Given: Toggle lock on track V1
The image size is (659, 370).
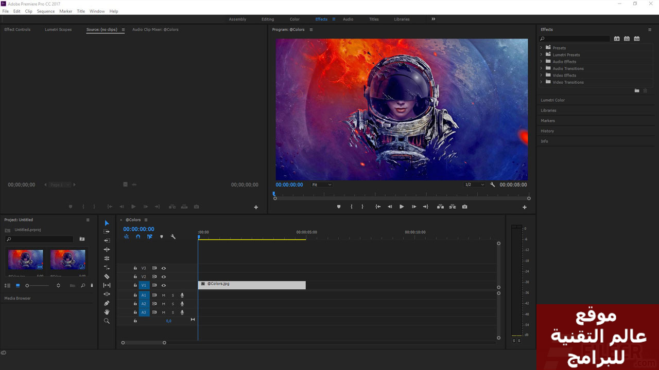Looking at the screenshot, I should [135, 285].
